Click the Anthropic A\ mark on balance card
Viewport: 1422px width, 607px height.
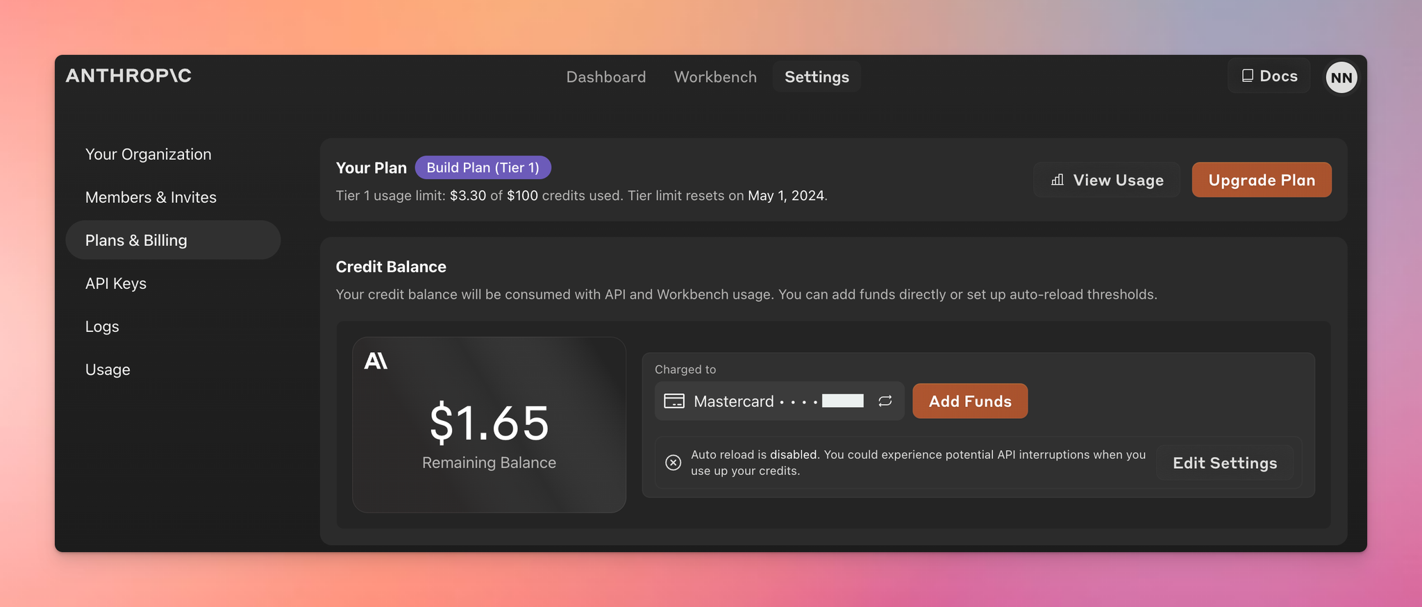376,360
